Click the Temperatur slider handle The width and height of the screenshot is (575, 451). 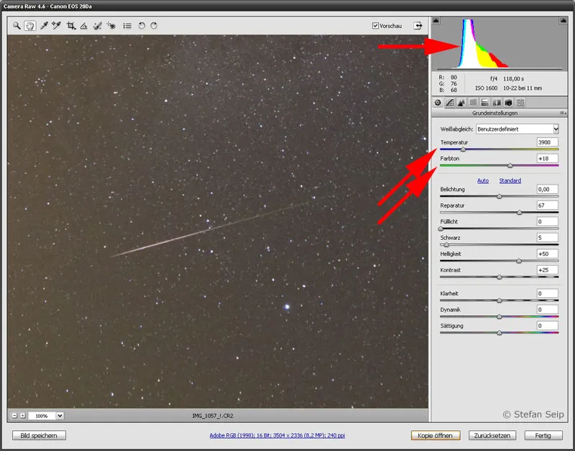coord(463,149)
